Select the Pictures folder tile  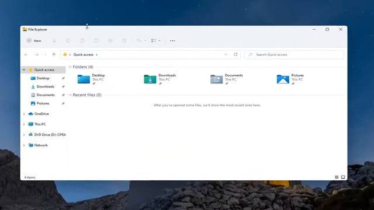[x=290, y=79]
